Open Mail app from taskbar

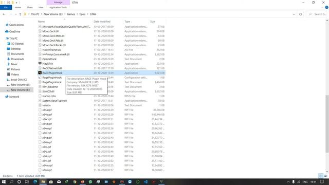tap(59, 181)
